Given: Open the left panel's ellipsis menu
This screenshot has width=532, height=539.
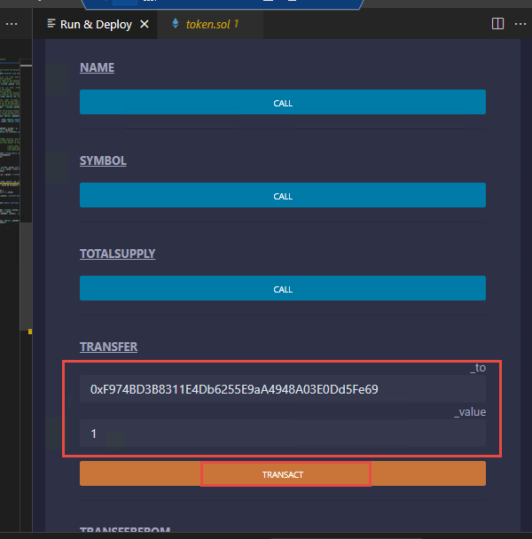Looking at the screenshot, I should (12, 24).
